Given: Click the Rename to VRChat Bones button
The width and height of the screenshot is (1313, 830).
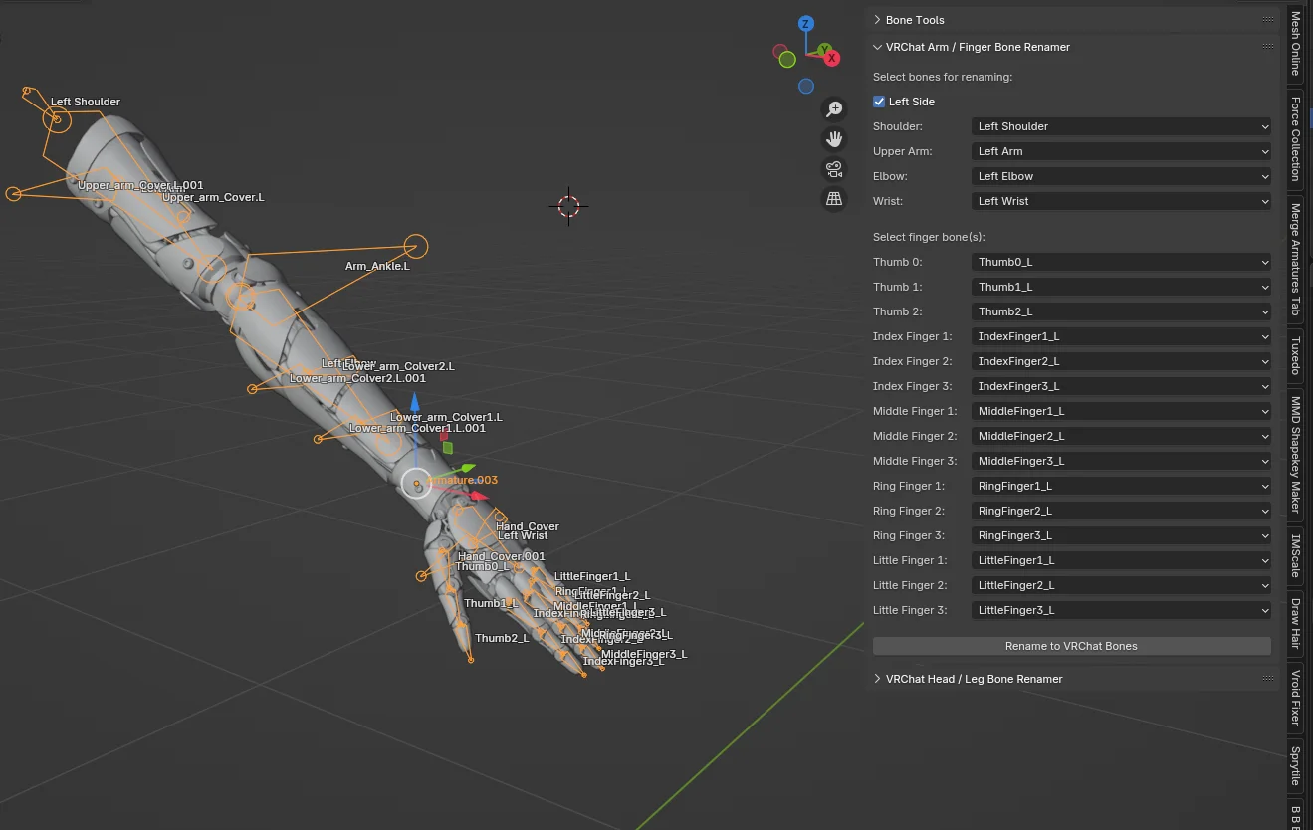Looking at the screenshot, I should 1071,645.
